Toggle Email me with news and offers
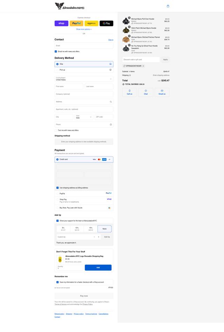 pos(56,52)
